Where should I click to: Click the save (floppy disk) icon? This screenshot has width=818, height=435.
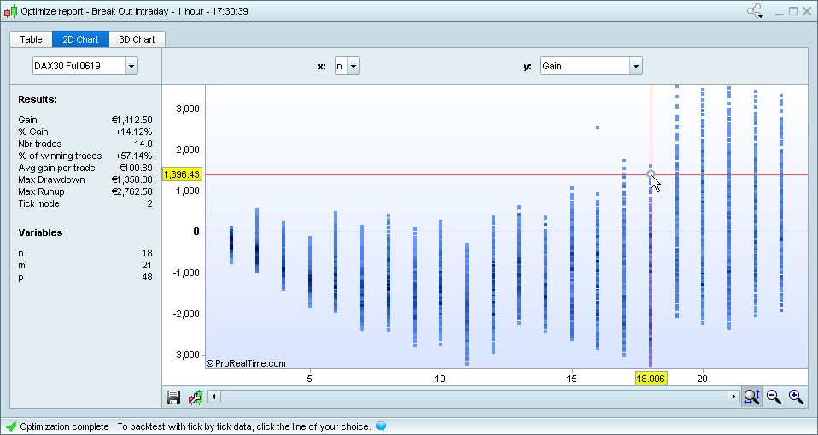173,397
